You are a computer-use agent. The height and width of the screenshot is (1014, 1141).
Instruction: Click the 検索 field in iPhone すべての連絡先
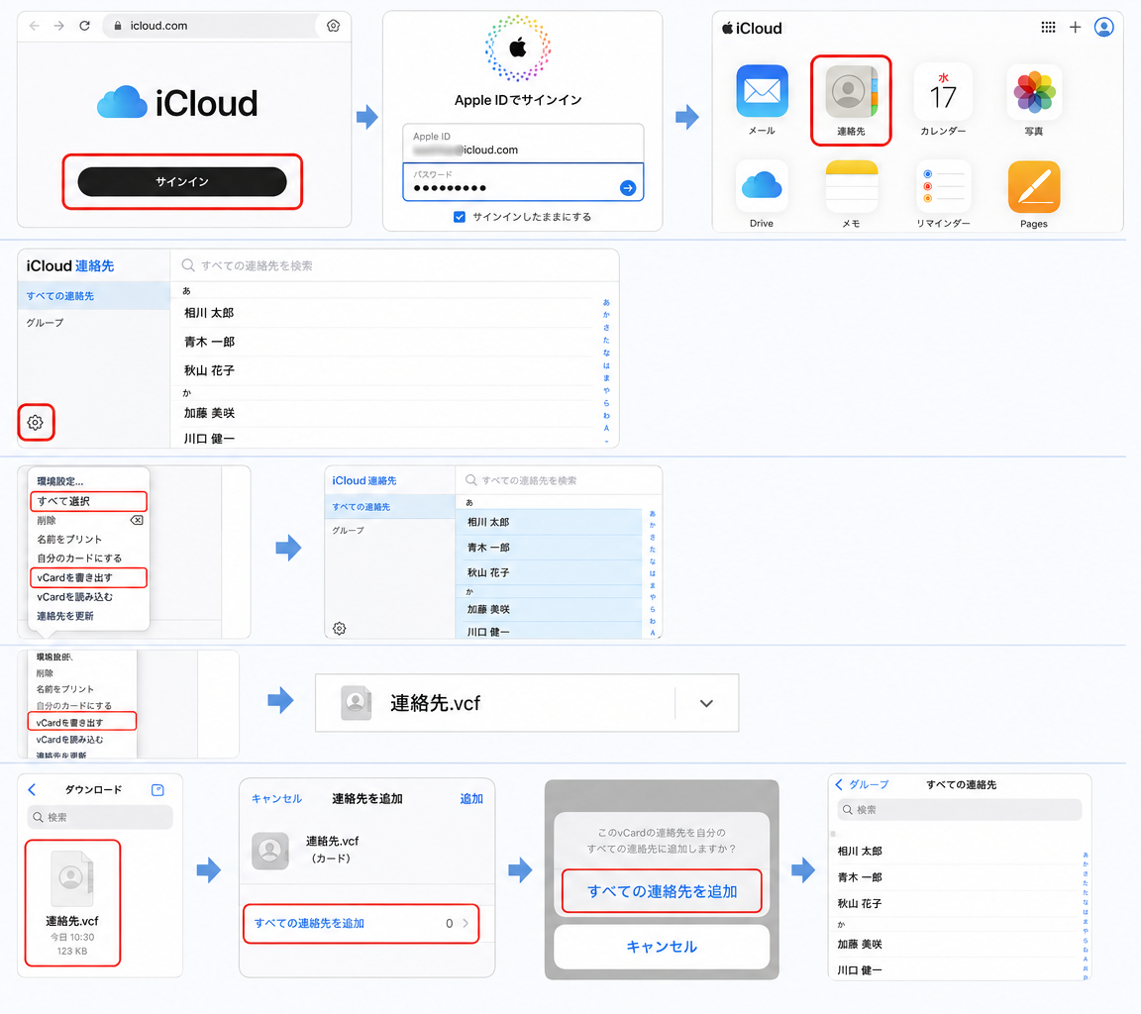click(x=959, y=810)
